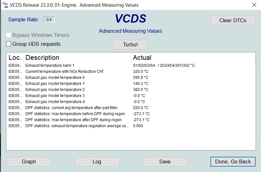Click the Sample Rate label
The width and height of the screenshot is (261, 172).
coord(24,20)
